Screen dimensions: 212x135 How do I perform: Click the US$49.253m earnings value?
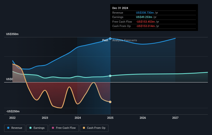[x=144, y=17]
